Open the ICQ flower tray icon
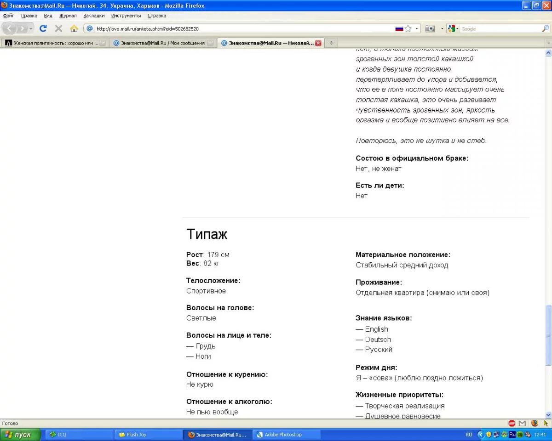The height and width of the screenshot is (441, 552). 504,435
